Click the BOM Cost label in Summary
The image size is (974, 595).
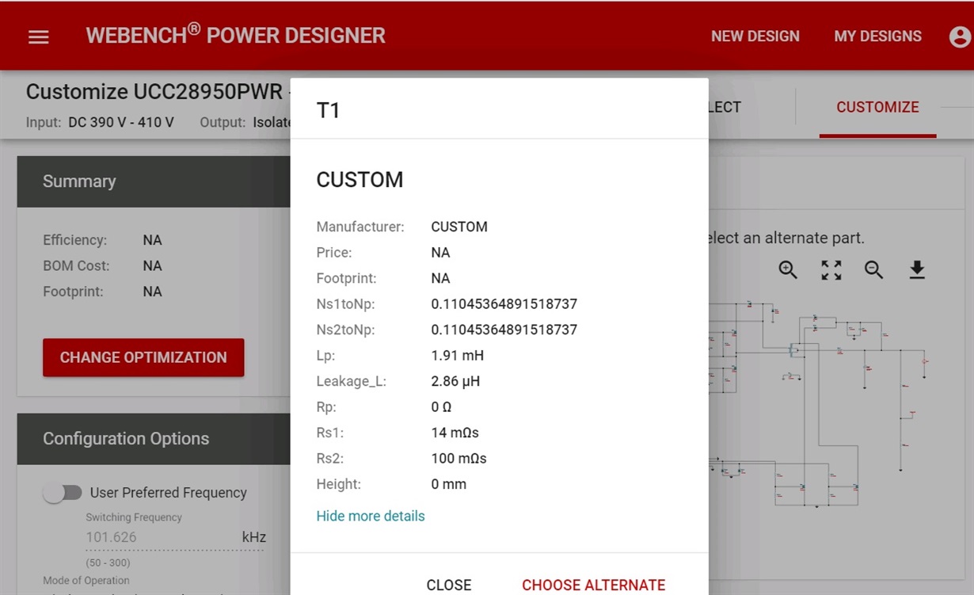[76, 266]
